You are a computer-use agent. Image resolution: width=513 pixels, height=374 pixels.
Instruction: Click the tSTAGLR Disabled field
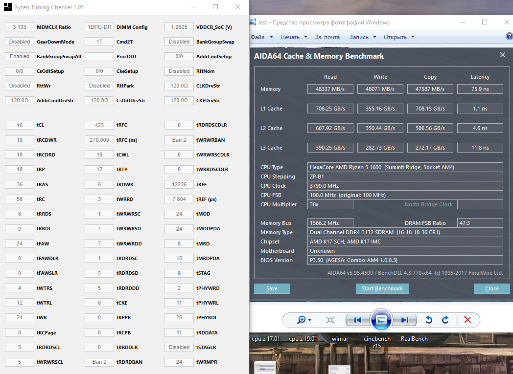tap(179, 347)
